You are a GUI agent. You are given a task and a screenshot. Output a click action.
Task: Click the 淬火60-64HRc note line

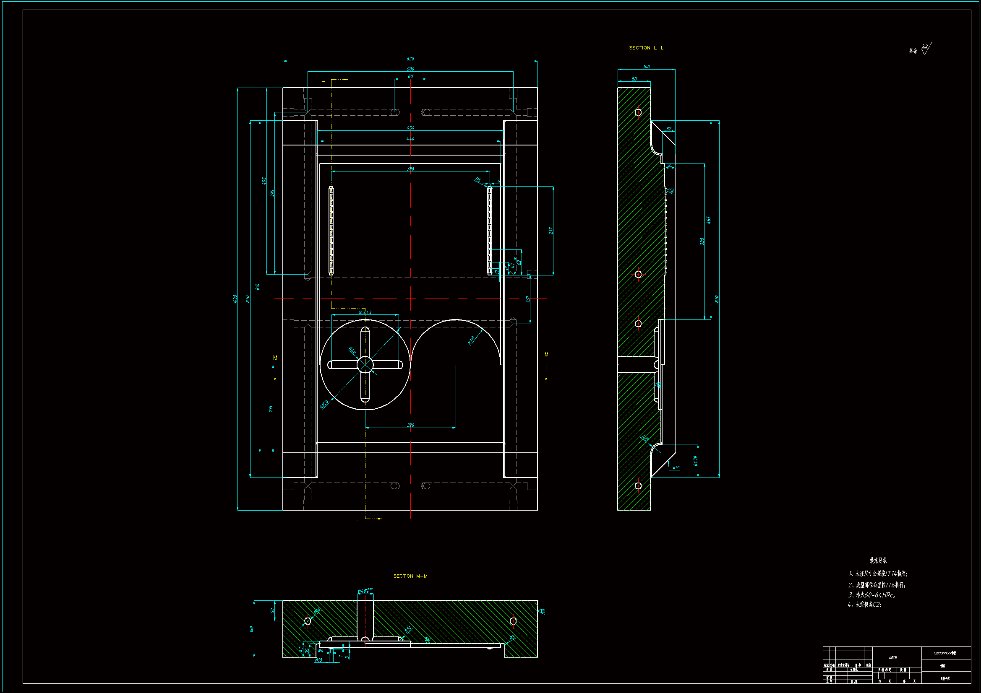(x=871, y=595)
